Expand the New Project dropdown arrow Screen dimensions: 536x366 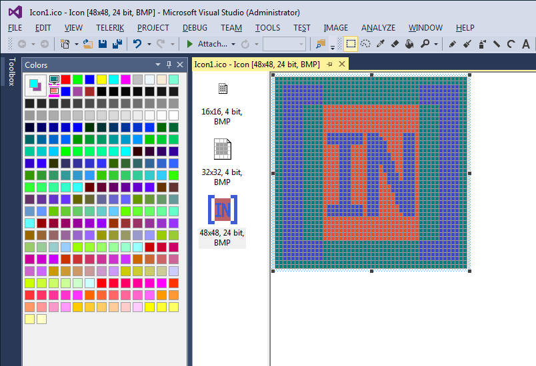tap(76, 44)
